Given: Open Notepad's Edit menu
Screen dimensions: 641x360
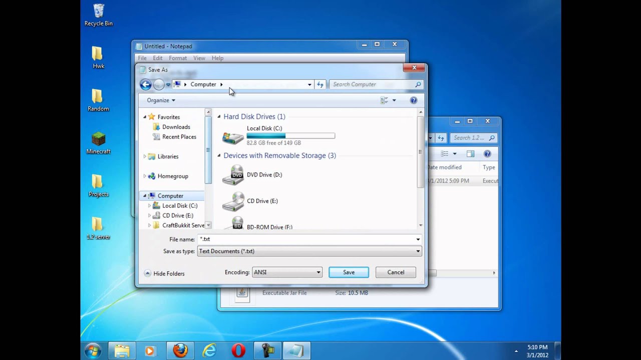Looking at the screenshot, I should (x=158, y=58).
